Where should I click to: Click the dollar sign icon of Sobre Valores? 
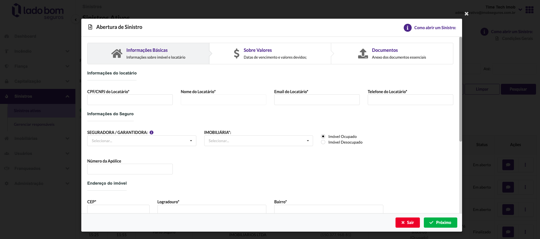click(x=237, y=54)
